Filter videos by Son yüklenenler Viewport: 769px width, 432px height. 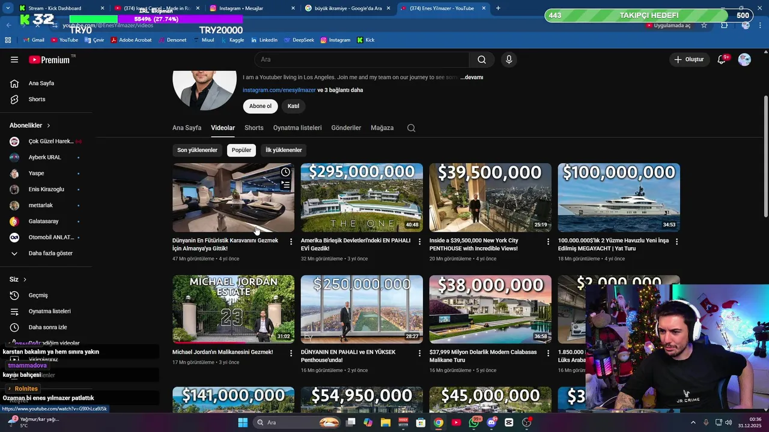197,150
